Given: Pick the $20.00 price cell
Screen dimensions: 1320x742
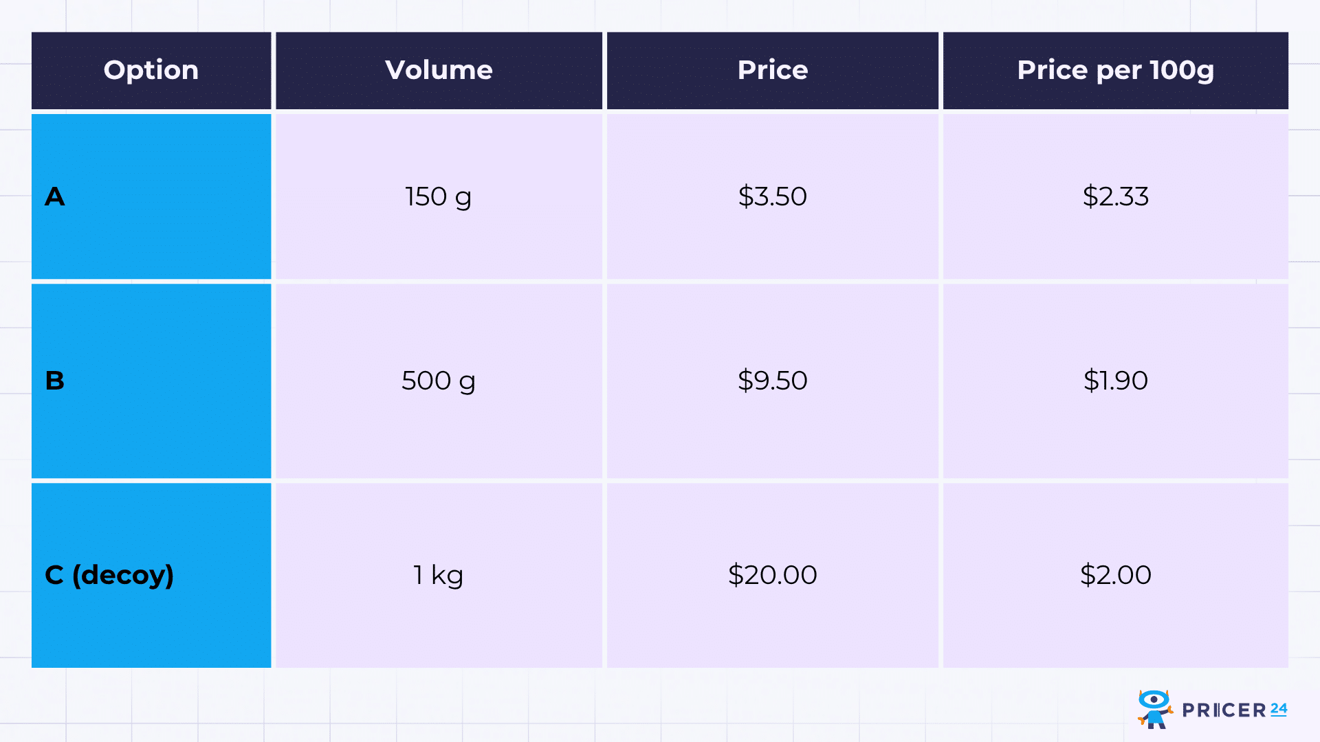Looking at the screenshot, I should tap(772, 575).
